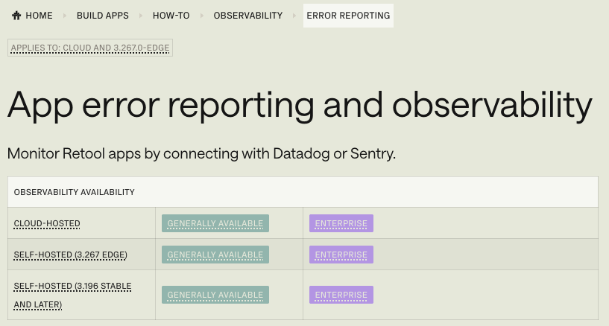Click Enterprise badge in 3.267 Edge row
The height and width of the screenshot is (326, 609).
coord(341,255)
